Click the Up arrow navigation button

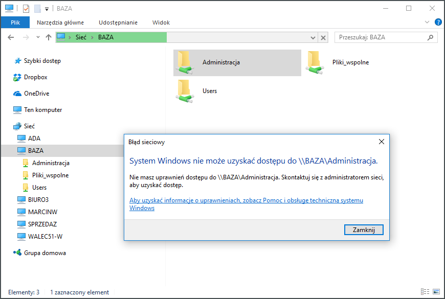(x=49, y=37)
